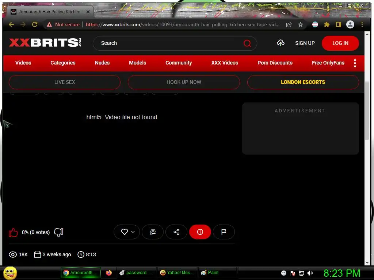Switch to the password taskbar window
The width and height of the screenshot is (374, 280).
(x=137, y=273)
